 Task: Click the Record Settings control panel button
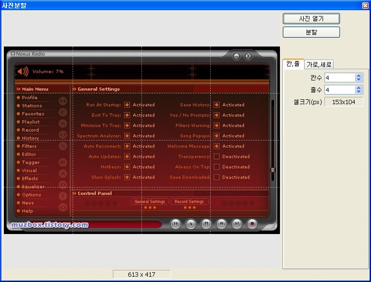[x=189, y=202]
